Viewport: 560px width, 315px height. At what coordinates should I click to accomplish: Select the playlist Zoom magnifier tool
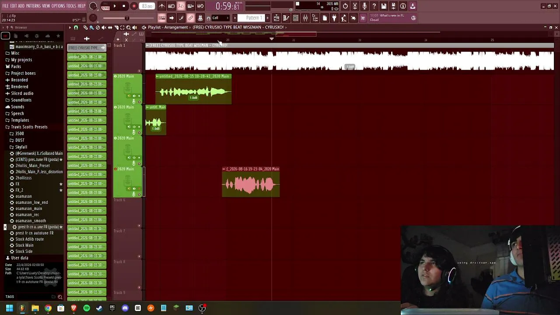point(128,28)
